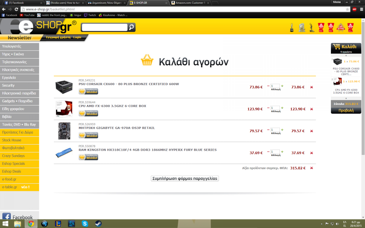
Task: Open PSU Corsair thumbnail in basket widget
Action: [x=338, y=62]
